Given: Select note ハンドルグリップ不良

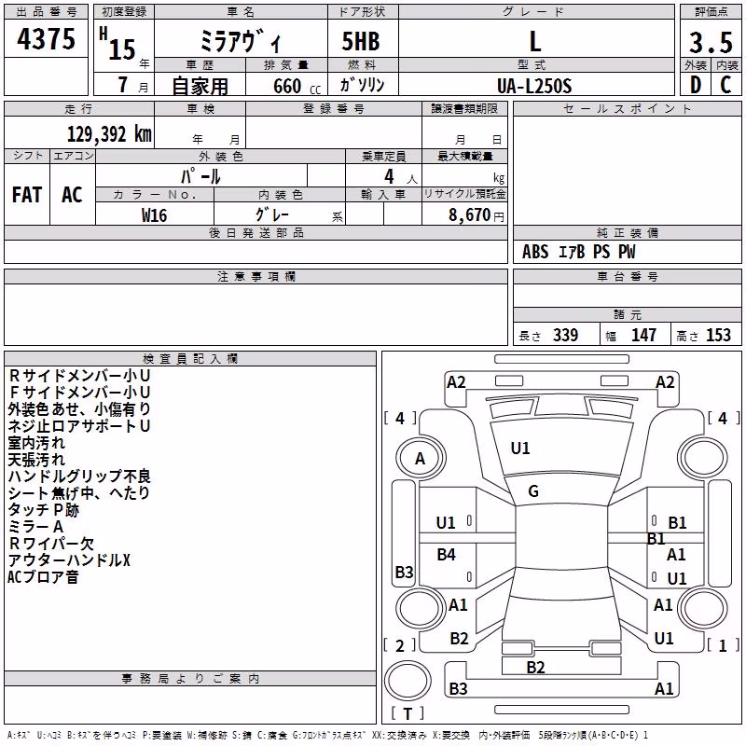Looking at the screenshot, I should (x=79, y=477).
